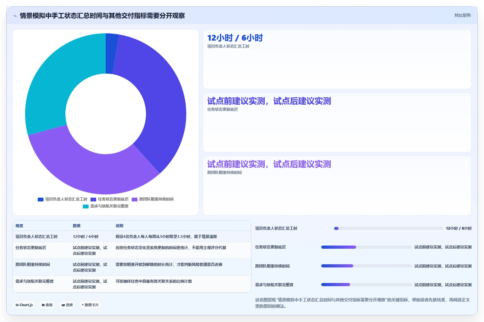This screenshot has width=484, height=322.
Task: Toggle 跨团队阻塞持续时间 legend swatch
Action: pyautogui.click(x=135, y=199)
